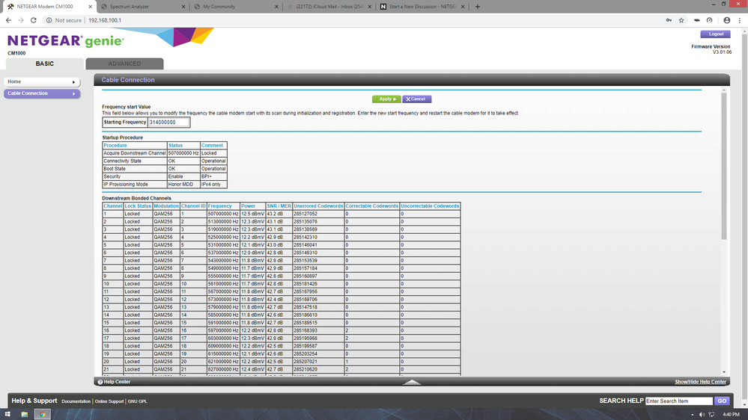748x420 pixels.
Task: Click the Starting Frequency input field
Action: 169,123
